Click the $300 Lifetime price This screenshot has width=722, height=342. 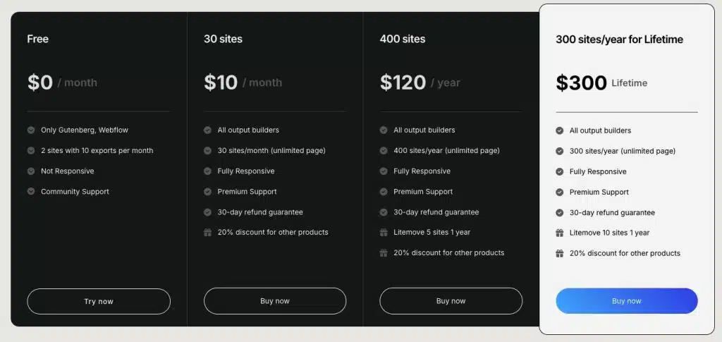click(x=601, y=83)
